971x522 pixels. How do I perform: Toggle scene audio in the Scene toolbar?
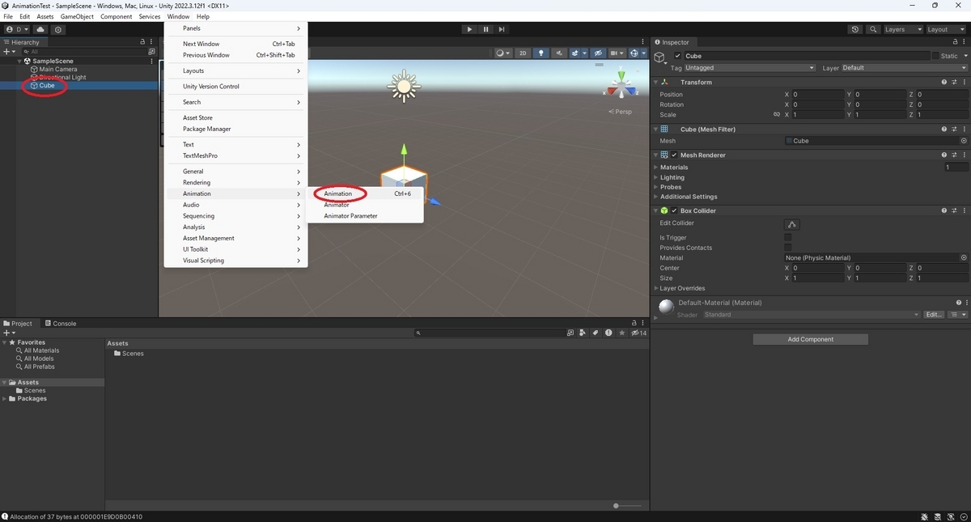tap(560, 53)
